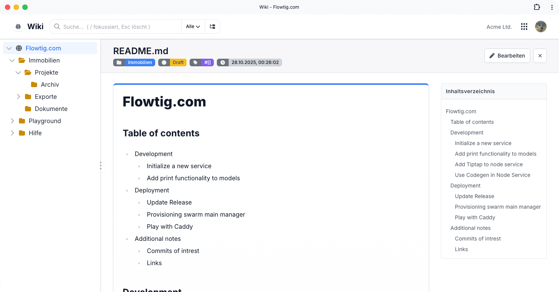Click the sidebar resize handle dots
This screenshot has height=292, width=559.
(x=101, y=166)
